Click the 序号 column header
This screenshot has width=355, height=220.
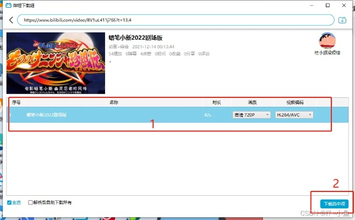pyautogui.click(x=16, y=102)
